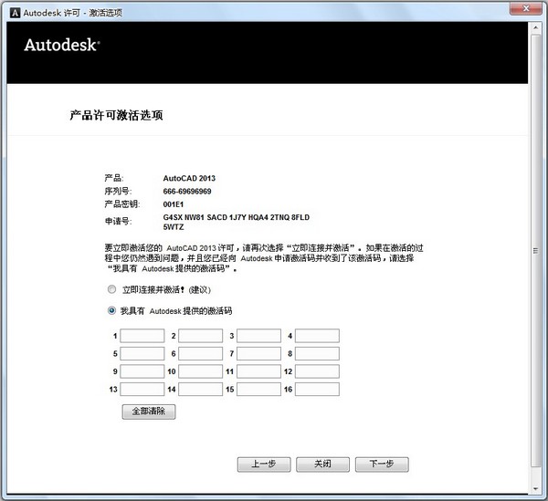The height and width of the screenshot is (501, 548).
Task: Click the "申请号:" label
Action: click(118, 222)
